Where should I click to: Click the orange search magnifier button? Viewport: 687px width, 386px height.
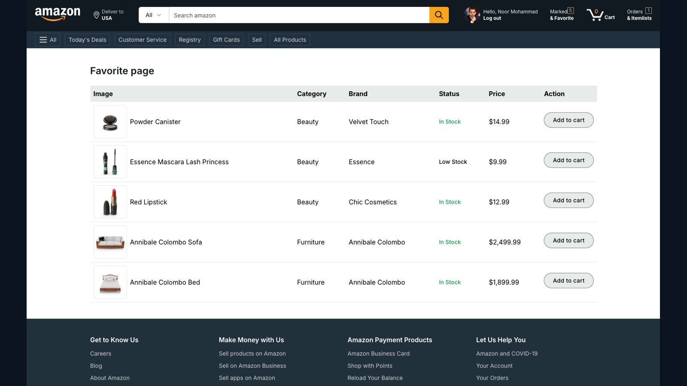[x=439, y=15]
